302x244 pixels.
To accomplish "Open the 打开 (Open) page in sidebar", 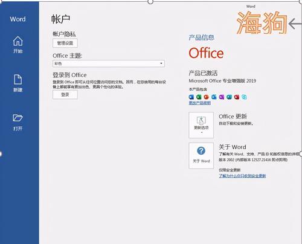I will (x=18, y=122).
